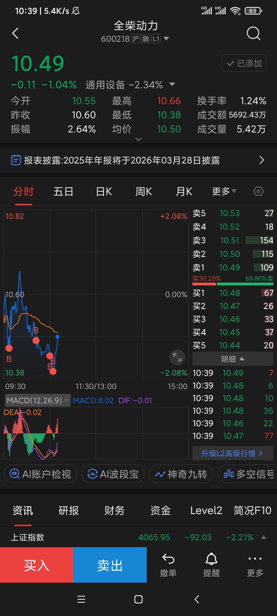Image resolution: width=277 pixels, height=616 pixels.
Task: Tap the 成交额 5692.43万 value
Action: (x=247, y=115)
